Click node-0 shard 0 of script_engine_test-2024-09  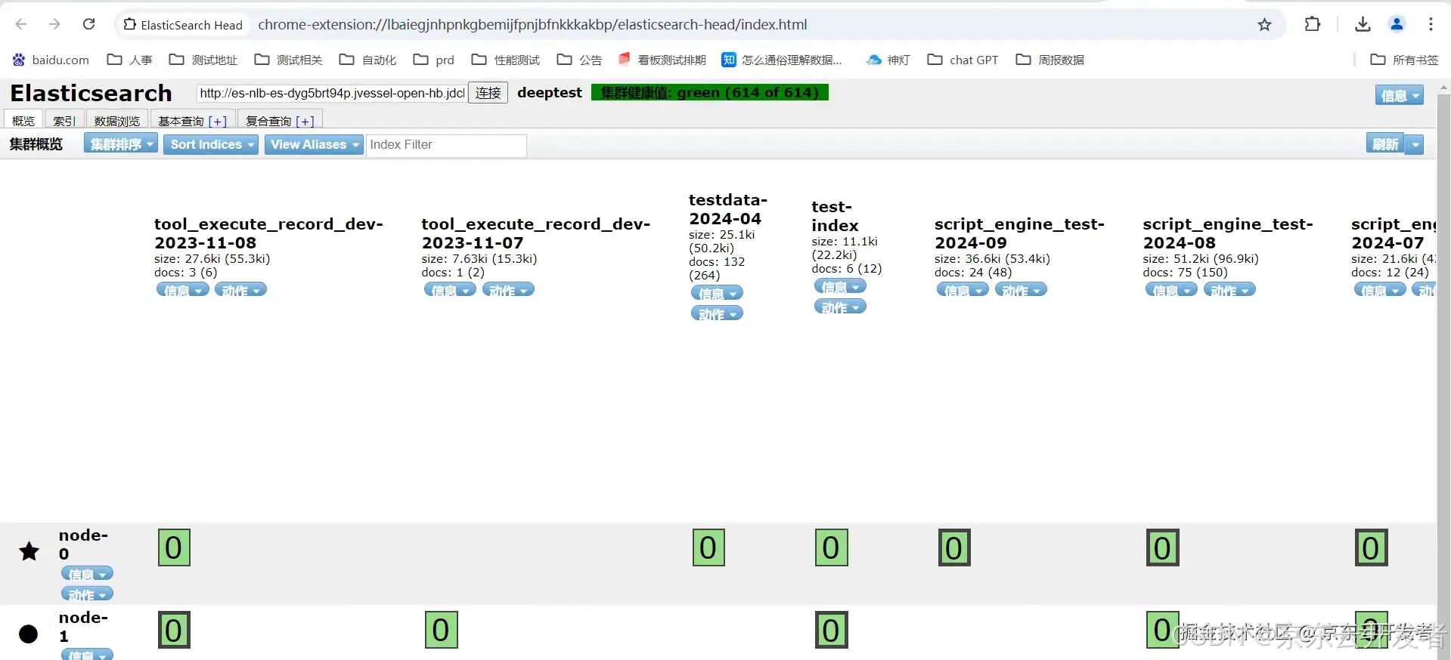point(954,547)
